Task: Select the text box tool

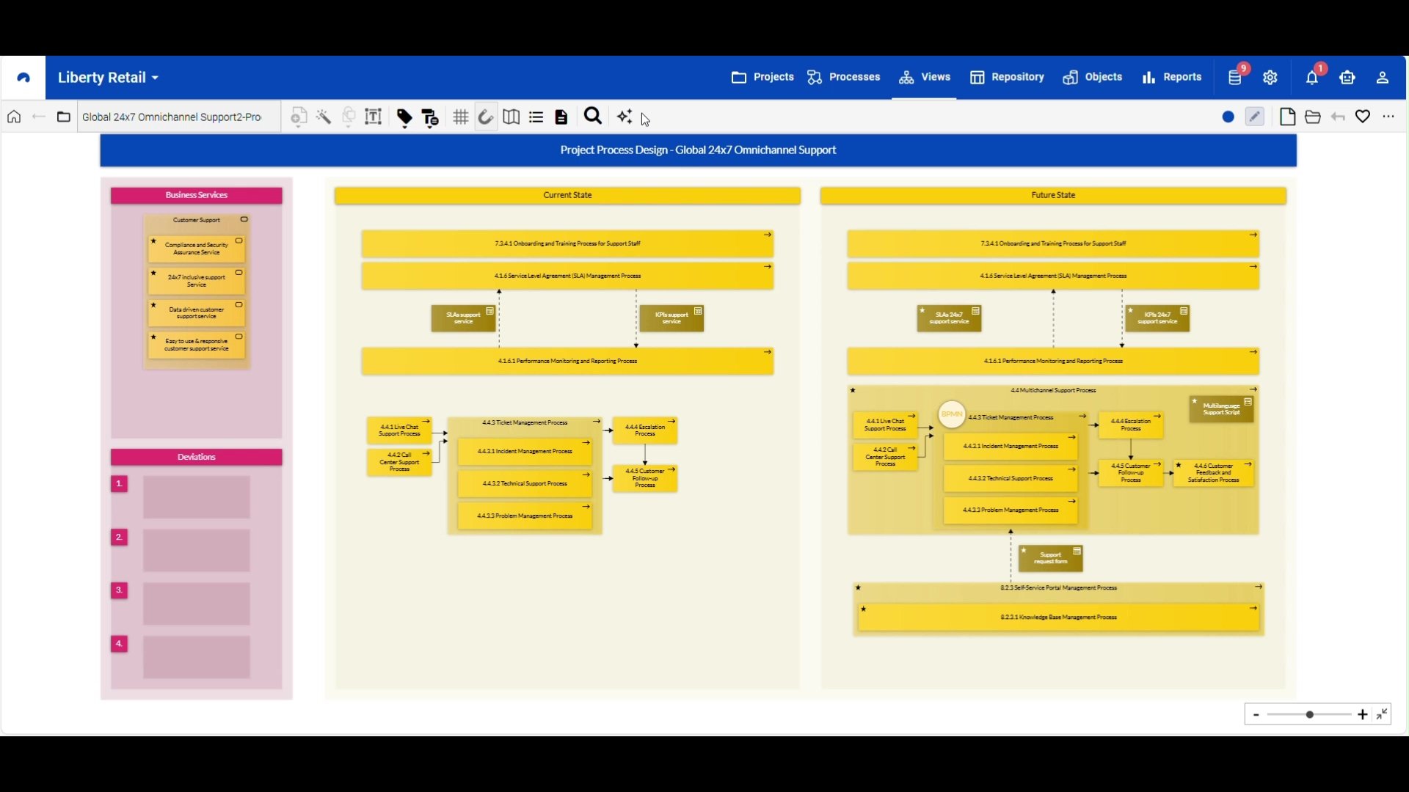Action: [x=374, y=117]
